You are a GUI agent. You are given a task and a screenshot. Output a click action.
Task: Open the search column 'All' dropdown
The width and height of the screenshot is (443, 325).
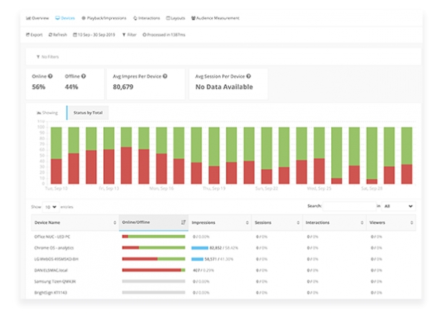click(x=399, y=207)
